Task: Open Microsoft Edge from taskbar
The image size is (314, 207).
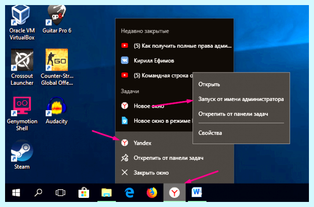Action: click(129, 193)
